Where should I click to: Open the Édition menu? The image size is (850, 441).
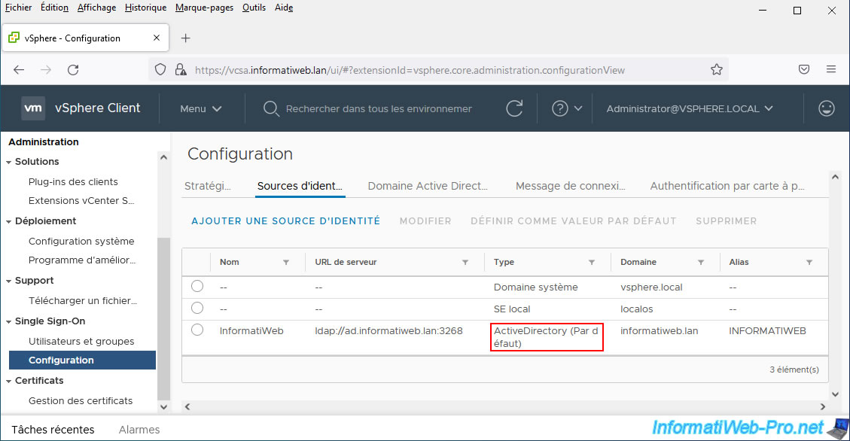tap(55, 8)
